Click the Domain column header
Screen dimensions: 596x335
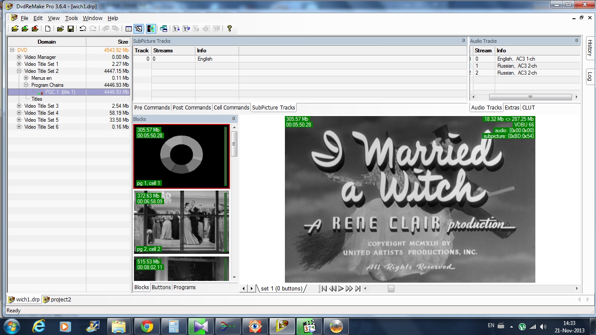tap(47, 42)
